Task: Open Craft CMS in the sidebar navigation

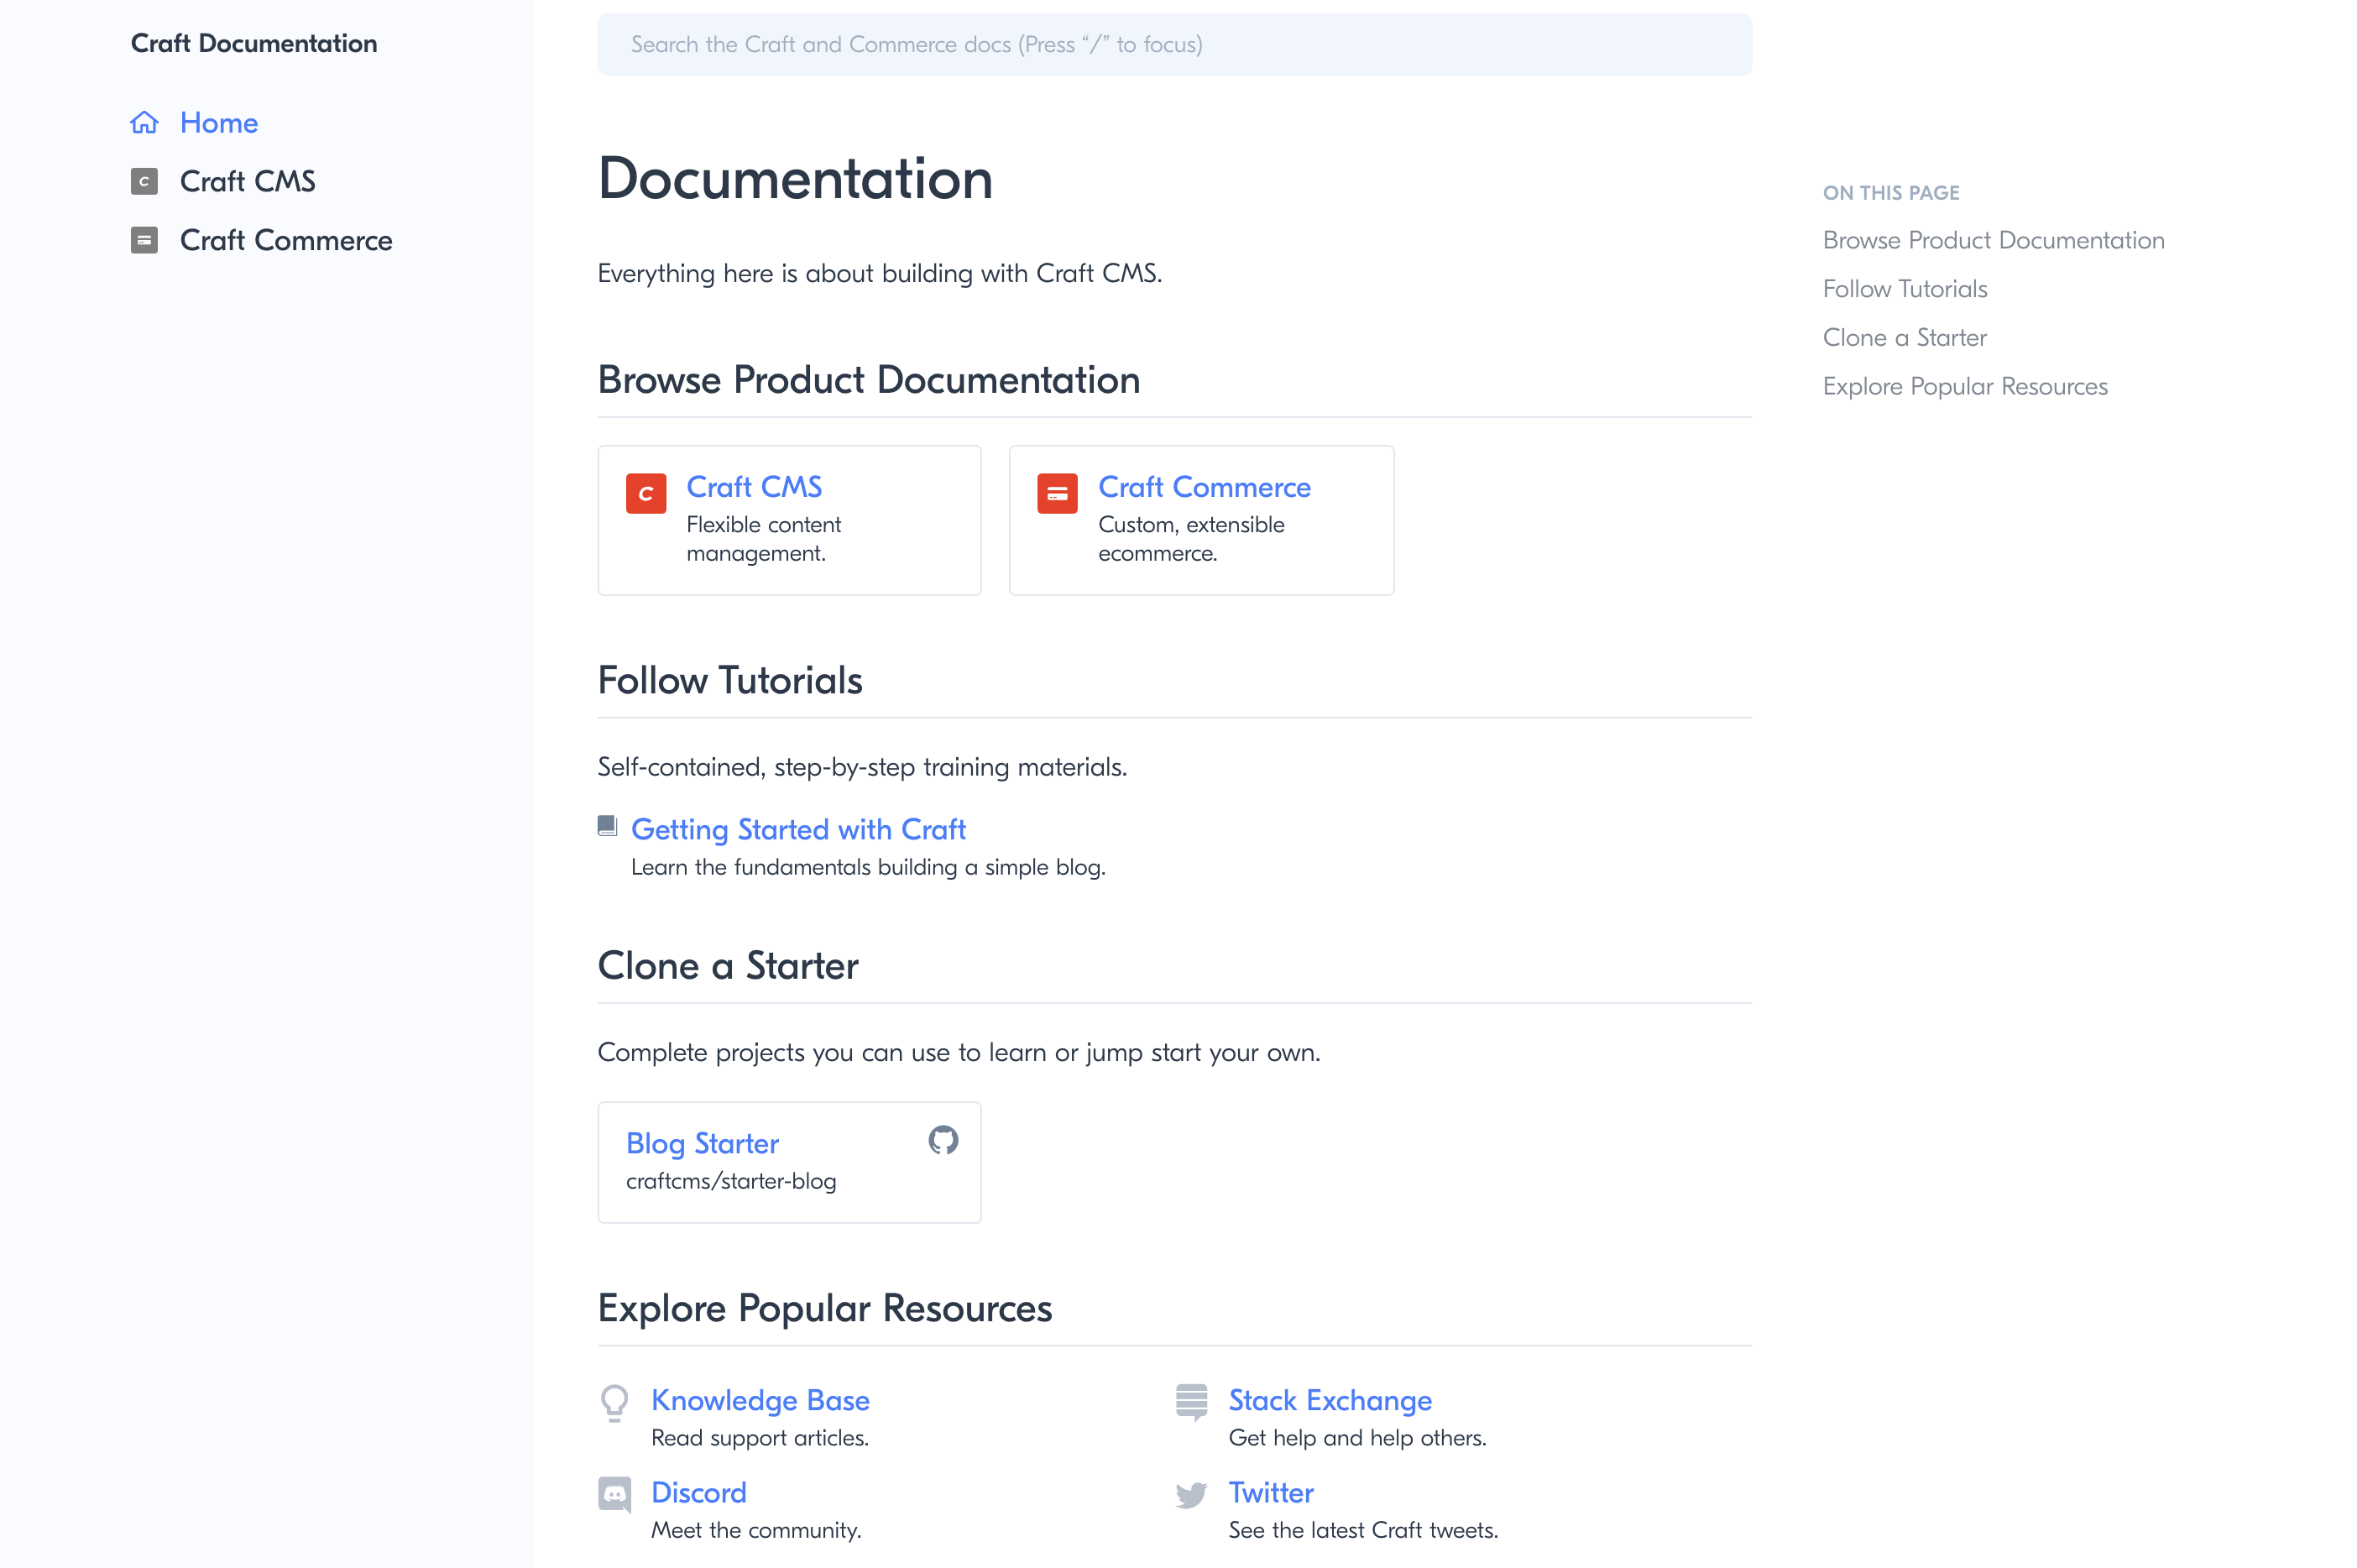Action: (247, 181)
